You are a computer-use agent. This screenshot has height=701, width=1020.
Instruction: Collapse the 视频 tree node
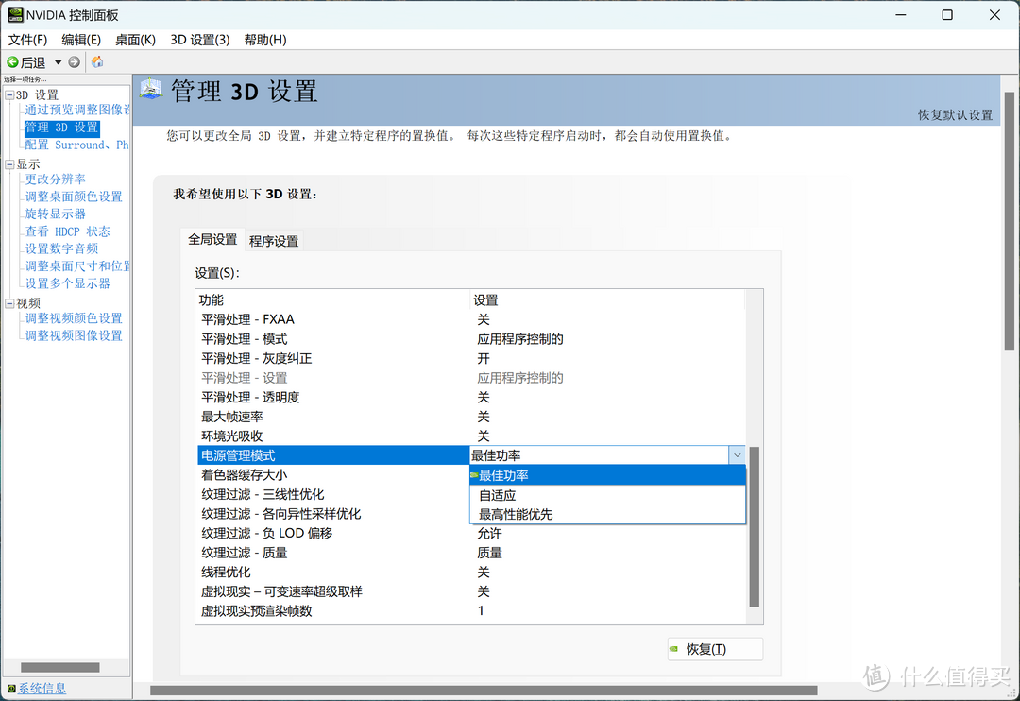tap(9, 303)
